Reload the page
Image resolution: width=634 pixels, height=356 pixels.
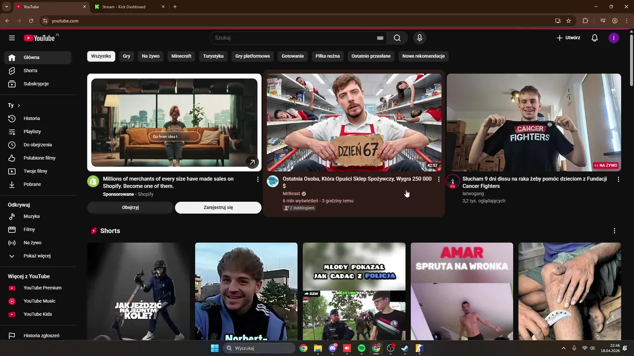click(31, 21)
